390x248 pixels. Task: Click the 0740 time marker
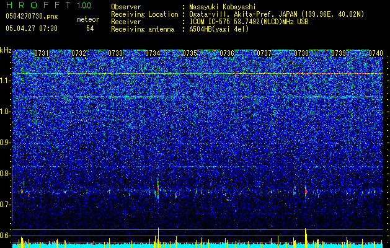click(x=376, y=53)
